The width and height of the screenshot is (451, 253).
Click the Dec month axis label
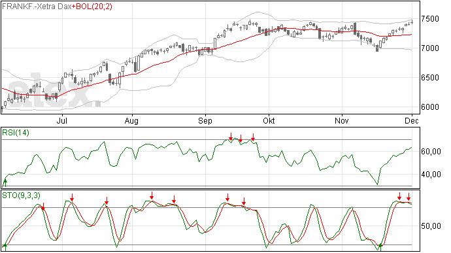coord(411,120)
